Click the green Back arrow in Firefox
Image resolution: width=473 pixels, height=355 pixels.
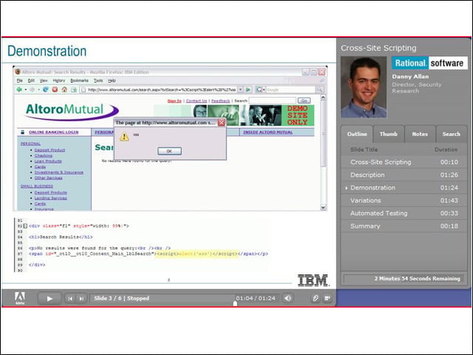(19, 89)
